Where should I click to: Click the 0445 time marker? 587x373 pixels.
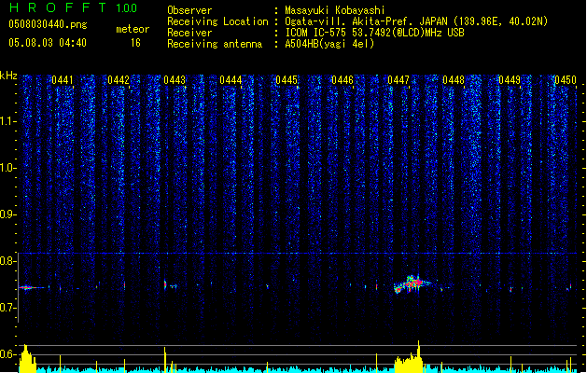click(287, 80)
